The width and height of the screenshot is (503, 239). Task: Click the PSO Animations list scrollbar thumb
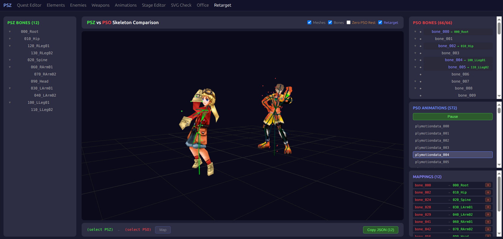[x=499, y=110]
